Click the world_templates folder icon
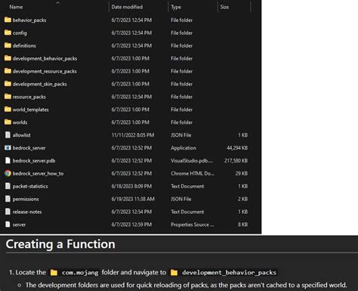The height and width of the screenshot is (291, 358). click(8, 110)
